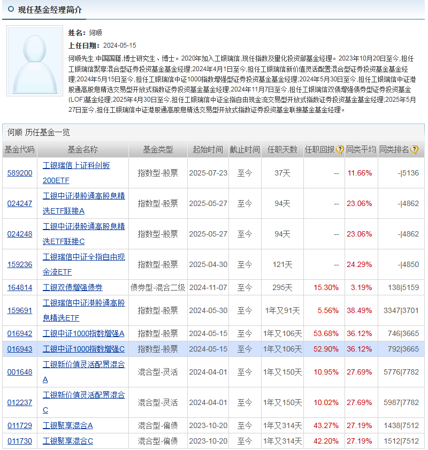Click the manager avatar placeholder image
Viewport: 428px width, 450px height.
click(35, 60)
